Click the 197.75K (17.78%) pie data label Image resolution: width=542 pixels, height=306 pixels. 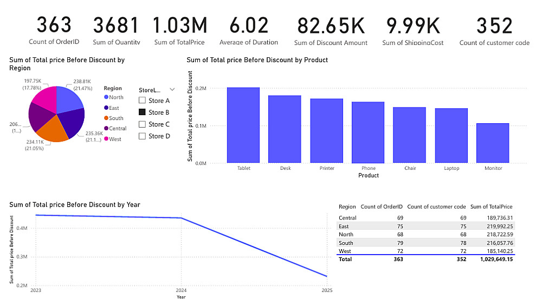[32, 84]
